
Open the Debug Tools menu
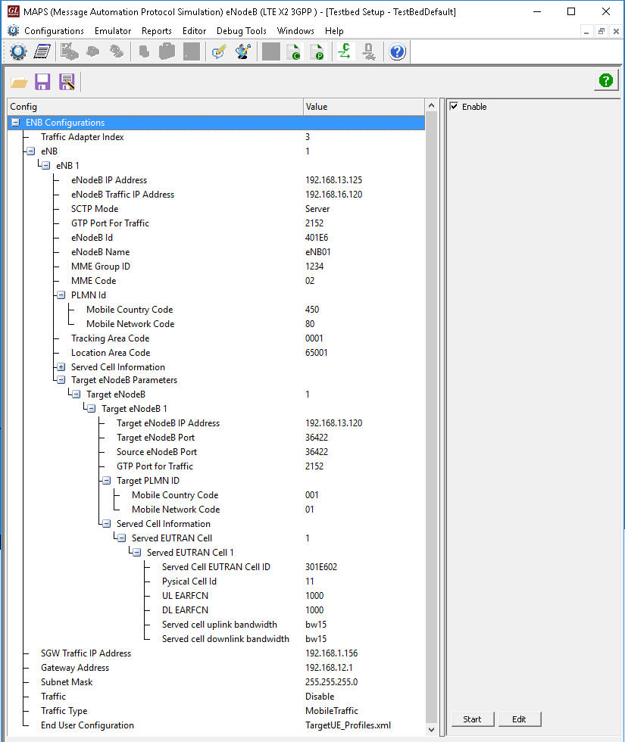tap(241, 31)
